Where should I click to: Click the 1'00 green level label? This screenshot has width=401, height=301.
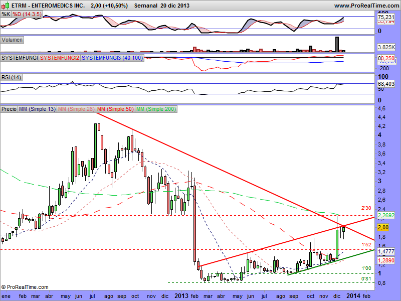coord(366,268)
